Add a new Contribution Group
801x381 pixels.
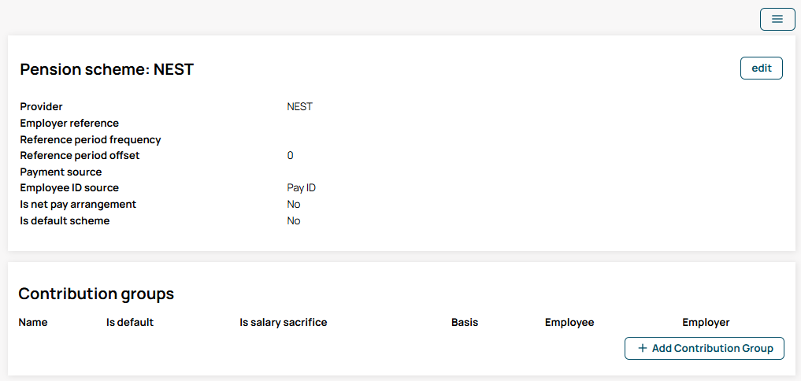tap(704, 348)
